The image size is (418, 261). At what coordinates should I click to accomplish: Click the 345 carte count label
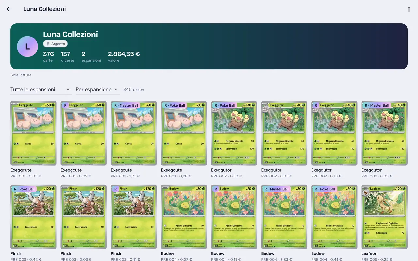[x=134, y=89]
